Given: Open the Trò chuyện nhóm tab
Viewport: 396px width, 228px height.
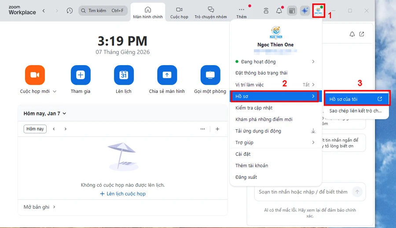Looking at the screenshot, I should click(x=211, y=13).
